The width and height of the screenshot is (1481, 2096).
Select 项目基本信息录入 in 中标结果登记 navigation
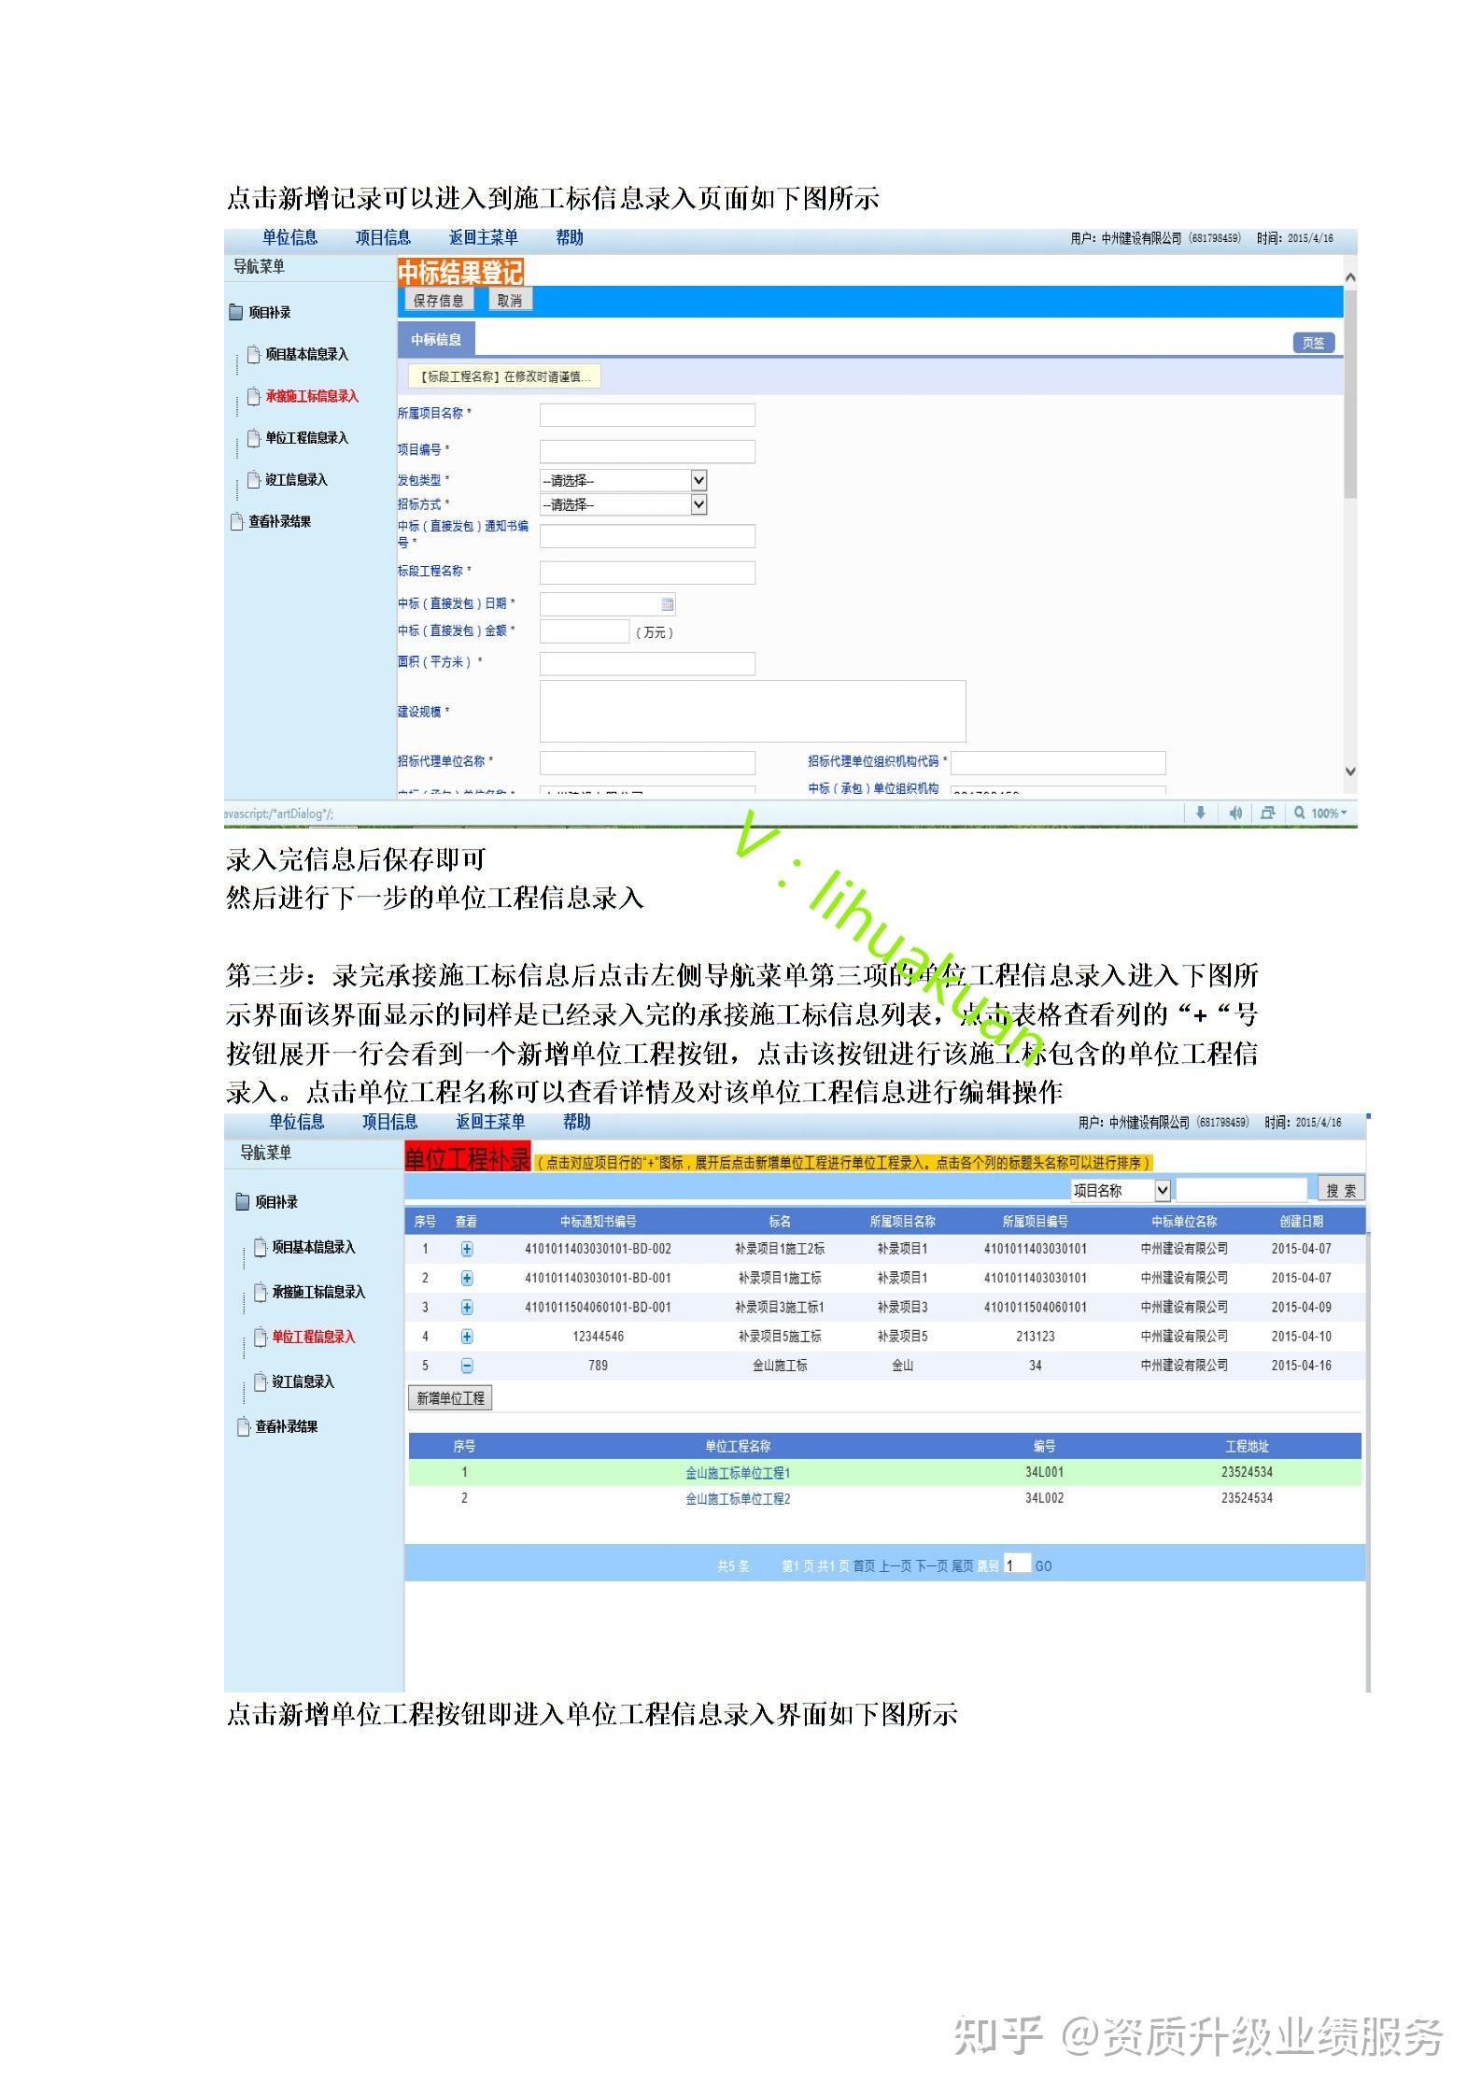(x=306, y=354)
